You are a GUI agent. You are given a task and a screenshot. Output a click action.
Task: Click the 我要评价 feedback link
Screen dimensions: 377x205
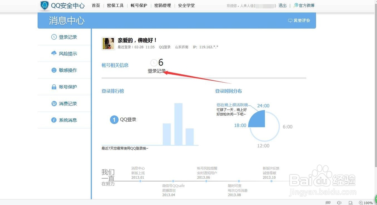point(302,21)
